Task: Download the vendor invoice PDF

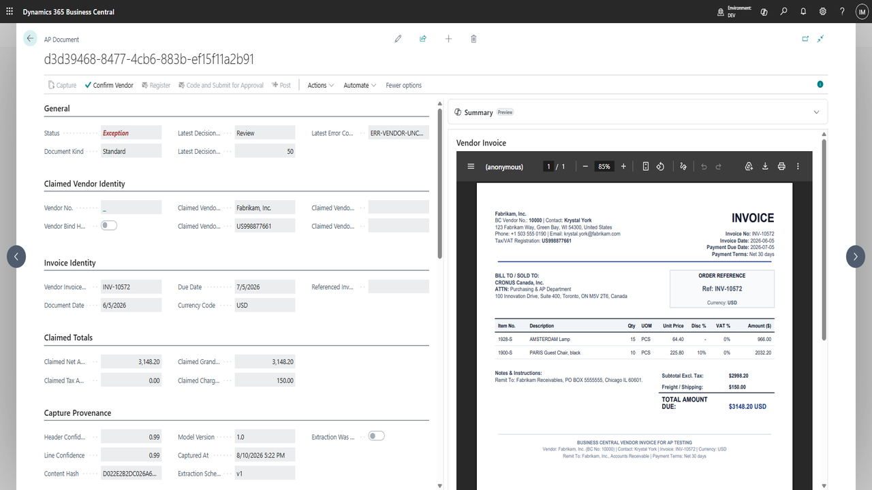Action: 765,166
